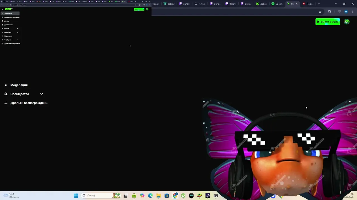
Task: Open the large browser extensions puzzle icon
Action: click(329, 12)
